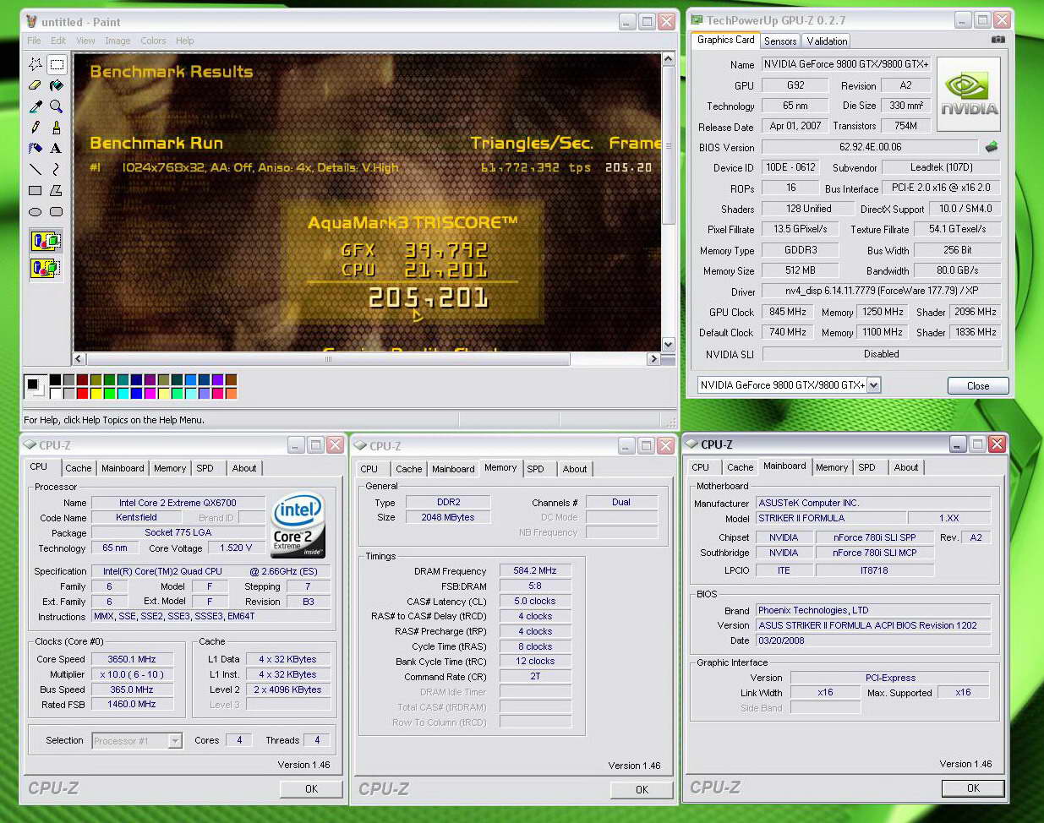Switch to the Validation tab in GPU-Z
Viewport: 1044px width, 823px height.
click(827, 41)
